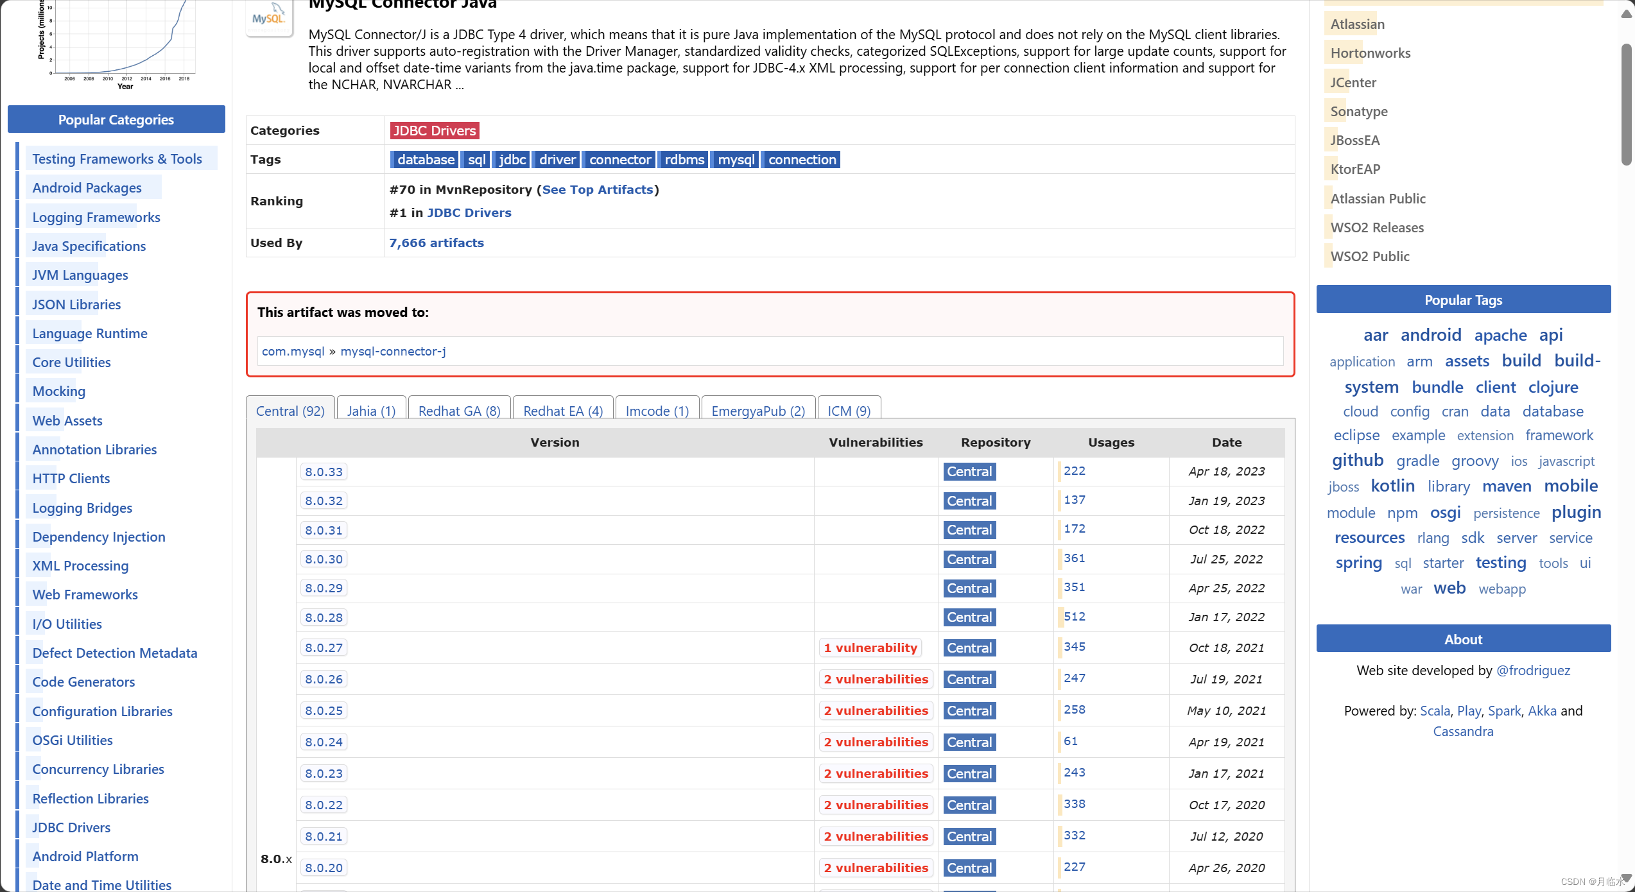Viewport: 1635px width, 892px height.
Task: Visit the @frodriguez developer link
Action: point(1533,670)
